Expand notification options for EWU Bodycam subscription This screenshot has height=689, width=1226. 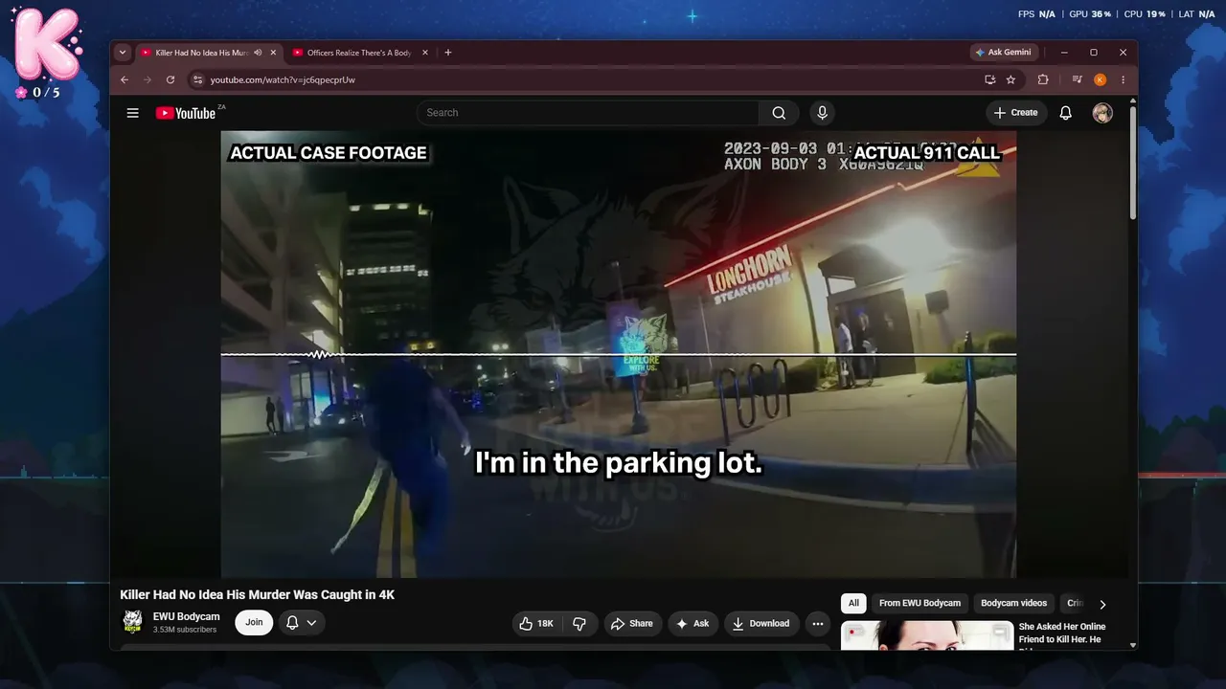[302, 623]
